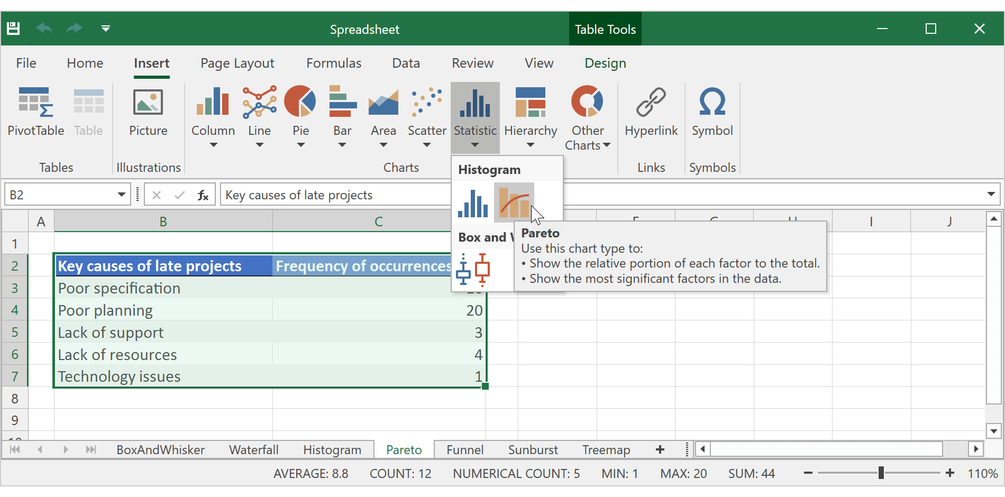Open the Design tab under Table Tools
The height and width of the screenshot is (497, 1005).
click(605, 63)
